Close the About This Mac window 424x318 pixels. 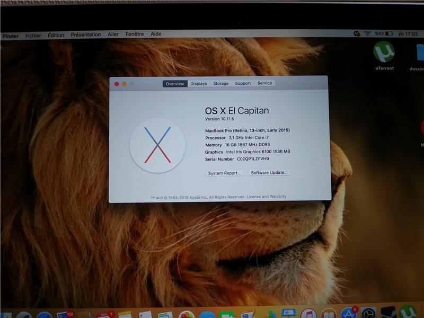pos(117,84)
